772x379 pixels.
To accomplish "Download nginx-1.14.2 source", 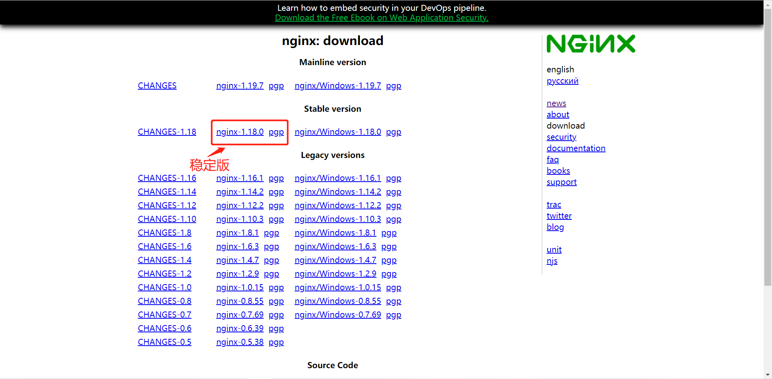I will pyautogui.click(x=240, y=192).
